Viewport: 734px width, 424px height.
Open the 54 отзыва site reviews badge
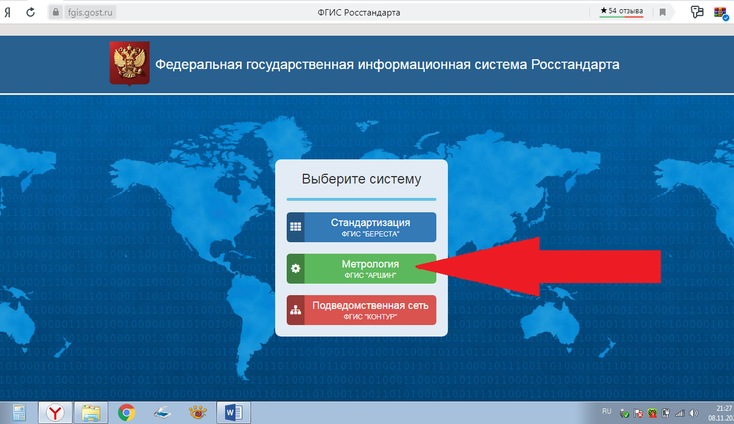coord(621,12)
